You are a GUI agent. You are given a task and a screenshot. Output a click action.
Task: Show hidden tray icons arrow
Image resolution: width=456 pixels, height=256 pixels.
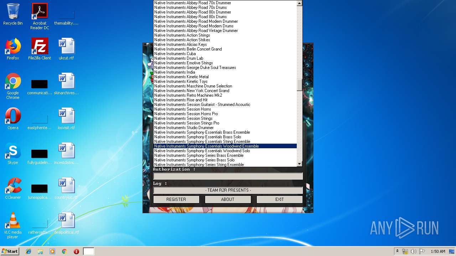[397, 251]
